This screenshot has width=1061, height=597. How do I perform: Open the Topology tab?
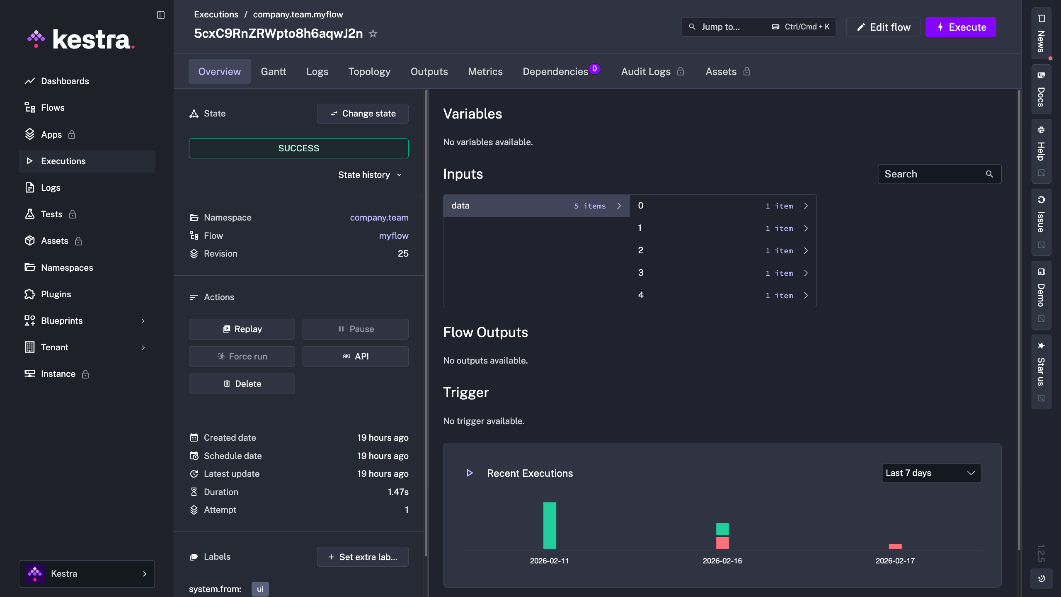tap(369, 72)
